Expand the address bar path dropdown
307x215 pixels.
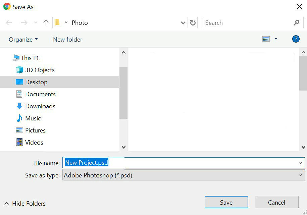click(183, 23)
